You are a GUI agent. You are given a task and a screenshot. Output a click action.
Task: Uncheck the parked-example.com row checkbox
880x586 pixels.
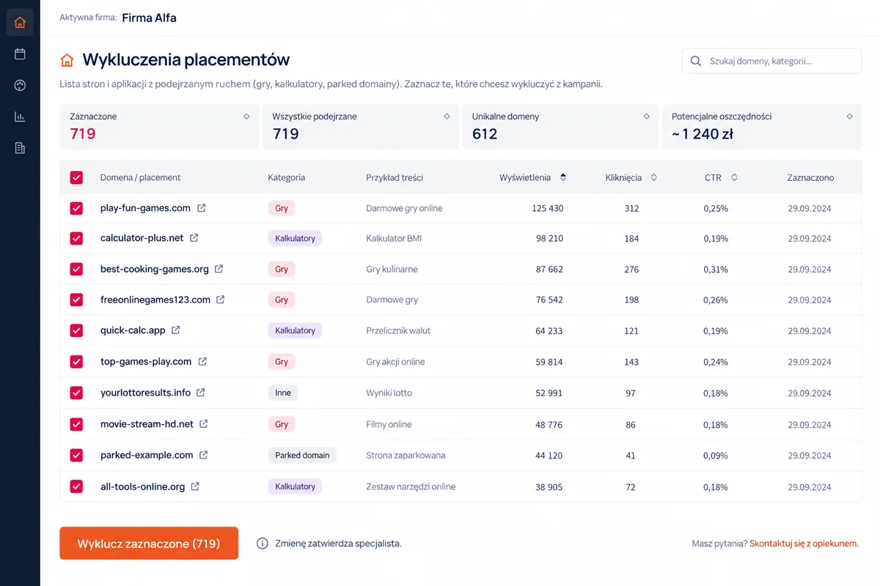[x=76, y=455]
